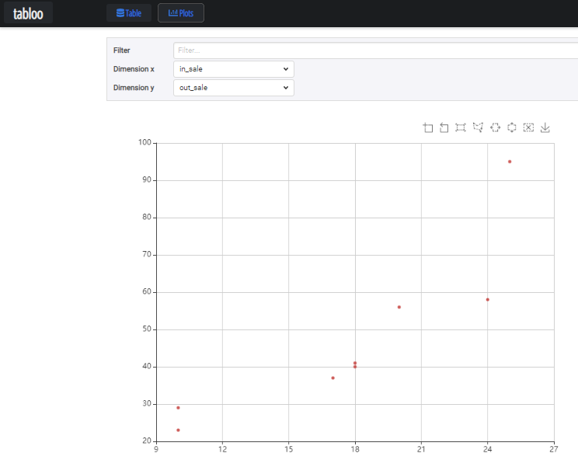Click the 'Dimension y' label
This screenshot has height=460, width=578.
134,88
